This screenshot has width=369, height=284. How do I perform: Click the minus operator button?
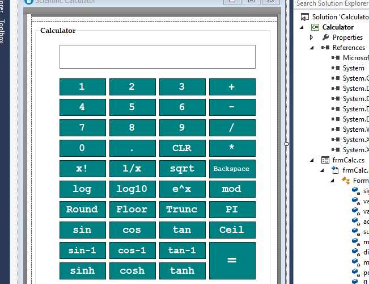click(x=232, y=107)
